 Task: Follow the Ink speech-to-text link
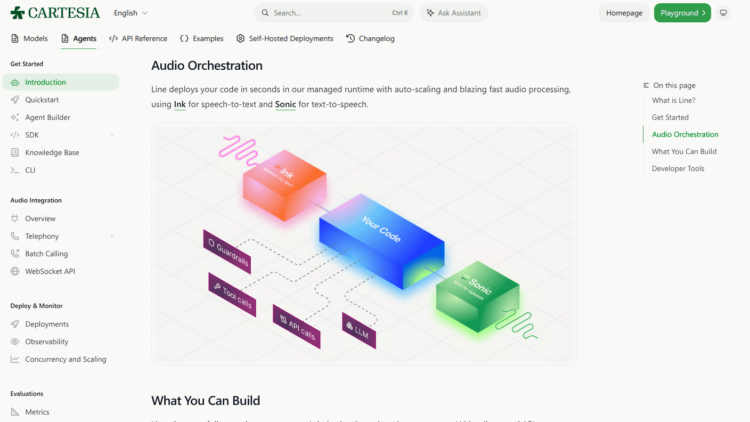tap(180, 104)
